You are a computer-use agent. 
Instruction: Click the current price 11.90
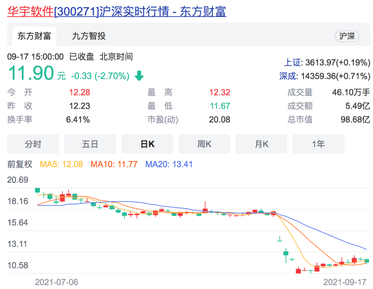pos(31,74)
